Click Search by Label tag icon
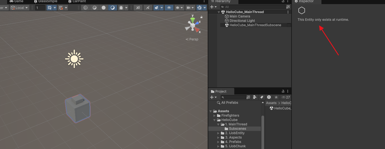This screenshot has width=385, height=149. click(x=262, y=97)
